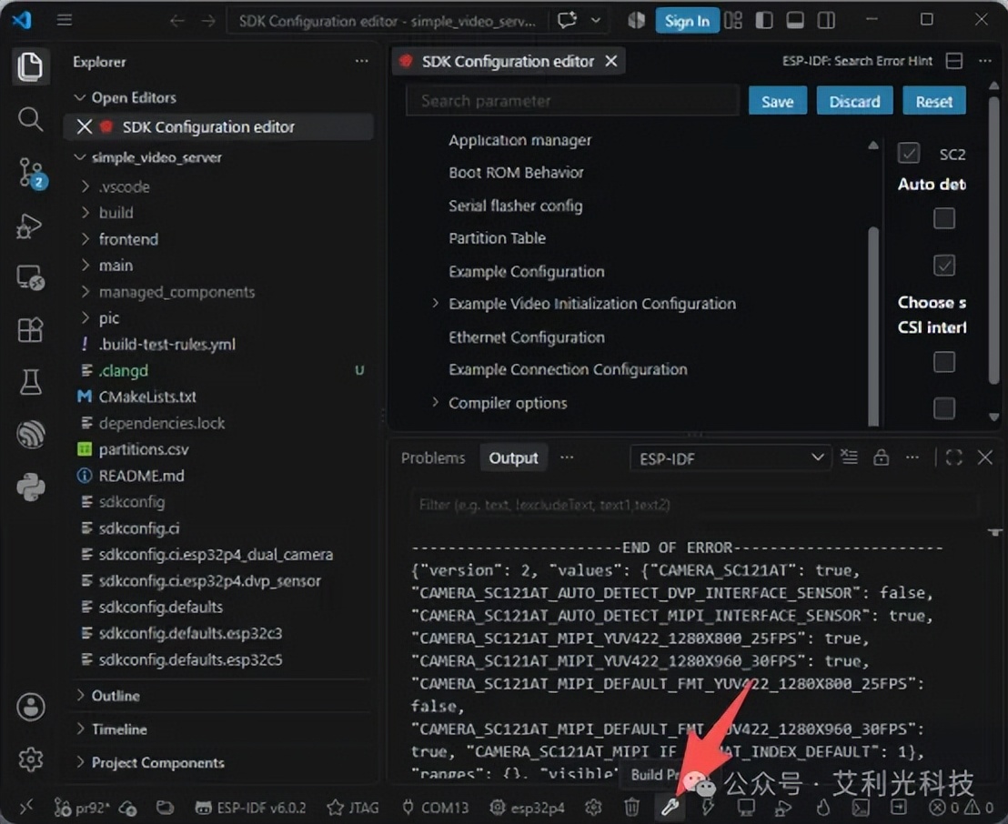This screenshot has width=1008, height=824.
Task: Select Serial flasher config in the menu
Action: [x=516, y=206]
